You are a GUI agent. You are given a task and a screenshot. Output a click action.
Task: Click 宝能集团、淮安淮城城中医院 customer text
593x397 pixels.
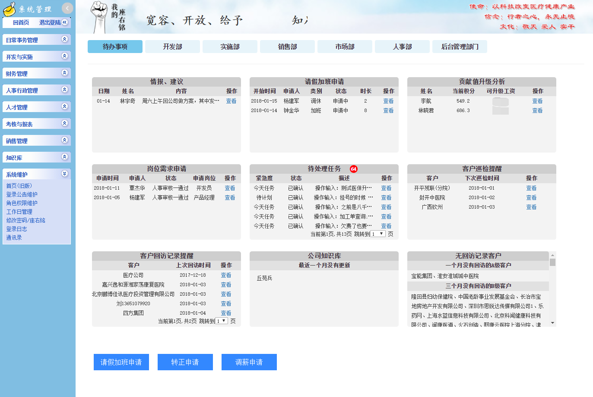pos(445,276)
